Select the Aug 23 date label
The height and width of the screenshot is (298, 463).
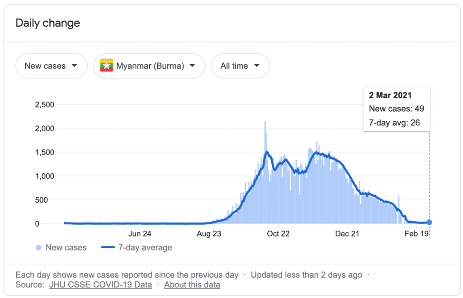(x=209, y=234)
